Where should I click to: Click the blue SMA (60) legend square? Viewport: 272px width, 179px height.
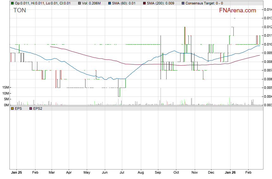click(x=109, y=3)
